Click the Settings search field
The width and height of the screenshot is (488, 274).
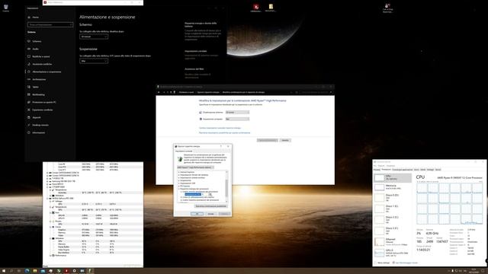50,24
